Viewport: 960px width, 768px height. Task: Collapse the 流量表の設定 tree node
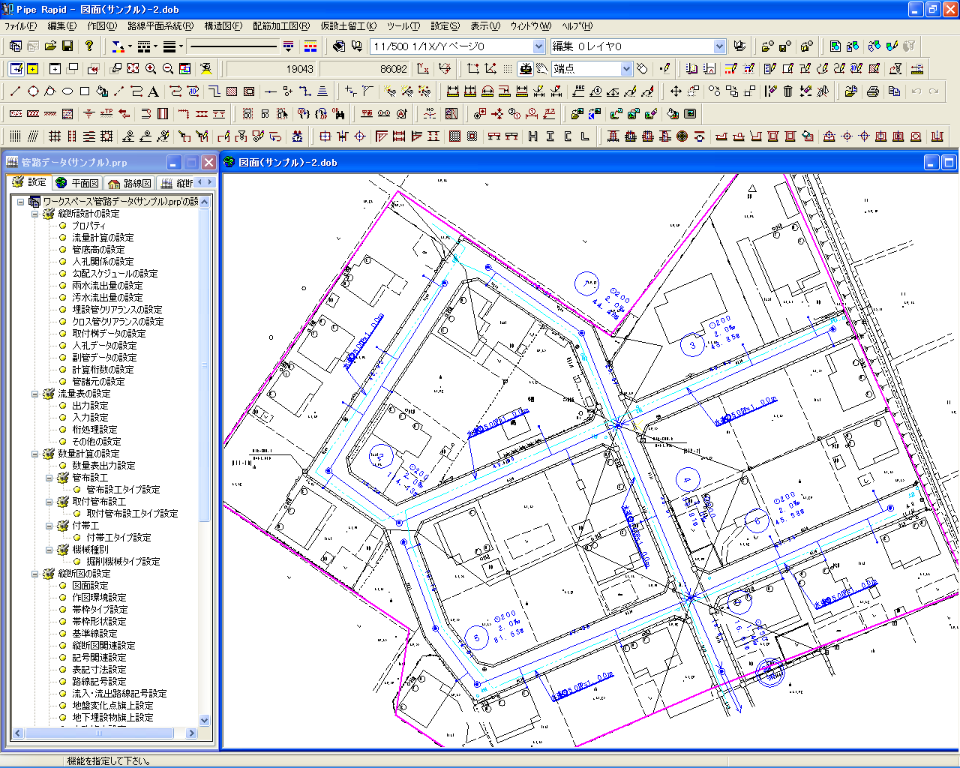click(x=35, y=394)
